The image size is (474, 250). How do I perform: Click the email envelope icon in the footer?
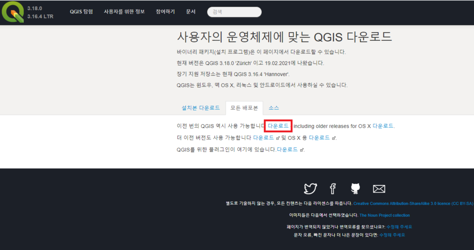click(x=379, y=189)
